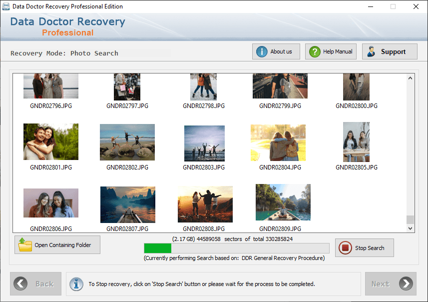
Task: Select thumbnail of GNDR02800.JPG
Action: [x=356, y=87]
